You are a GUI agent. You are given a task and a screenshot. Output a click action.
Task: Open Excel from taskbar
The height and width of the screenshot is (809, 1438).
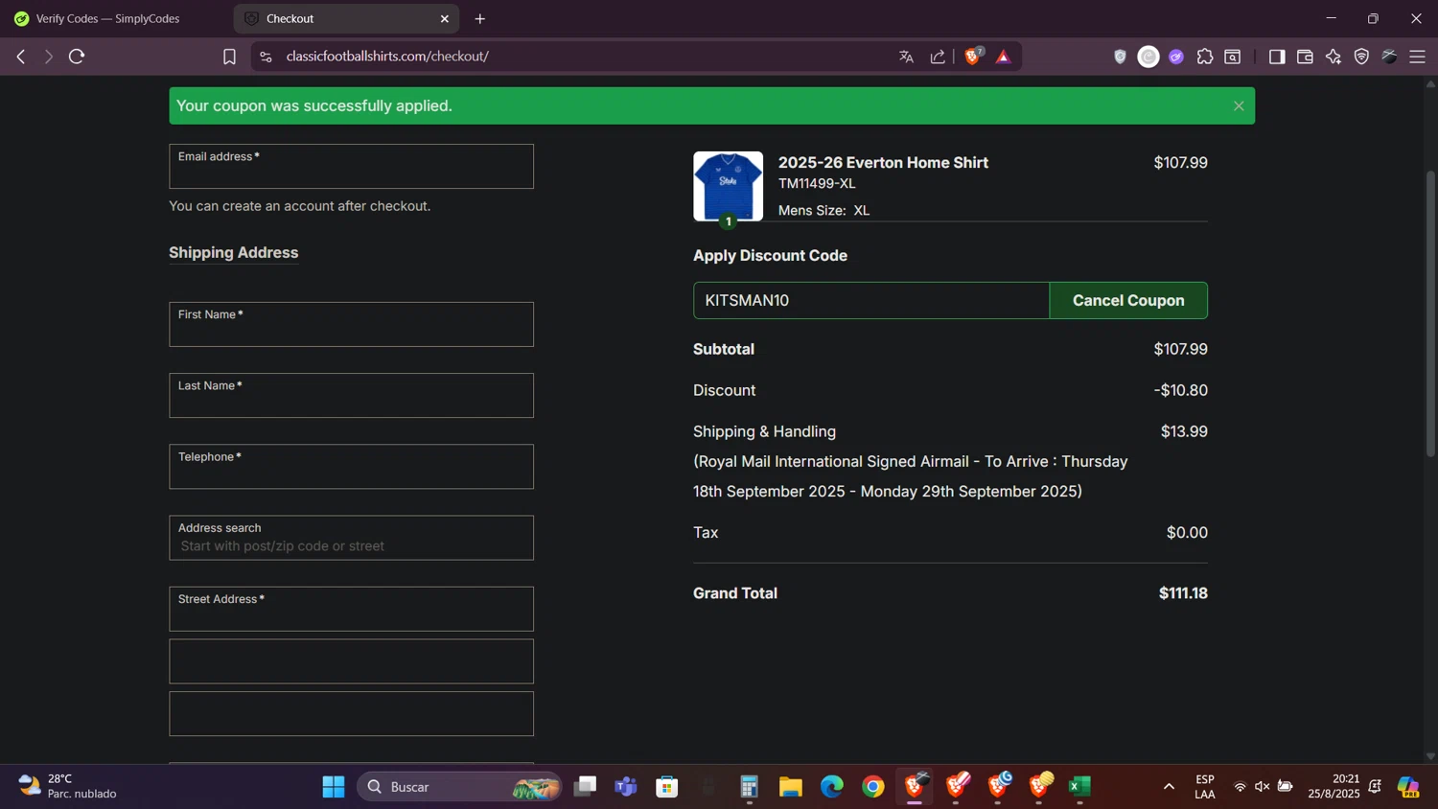pos(1079,787)
